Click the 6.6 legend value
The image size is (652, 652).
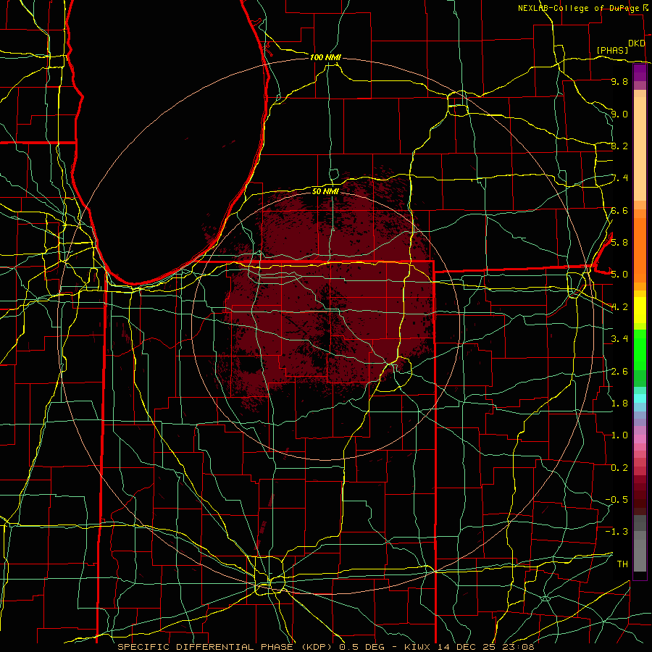coord(619,210)
